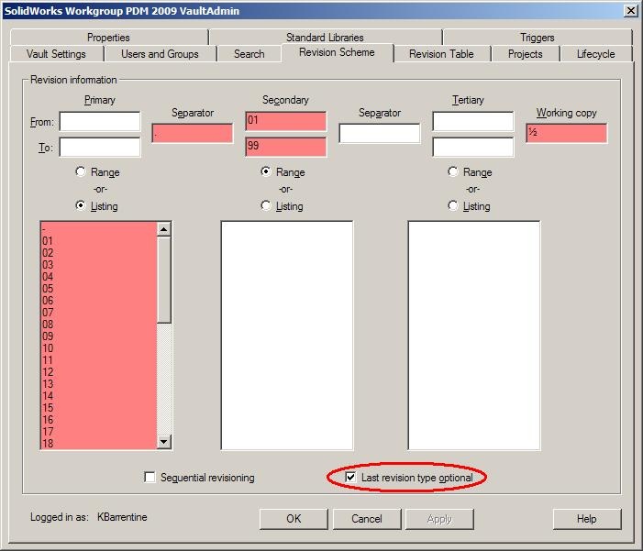The height and width of the screenshot is (551, 643).
Task: Click the empty Tertiary listing box
Action: [473, 336]
